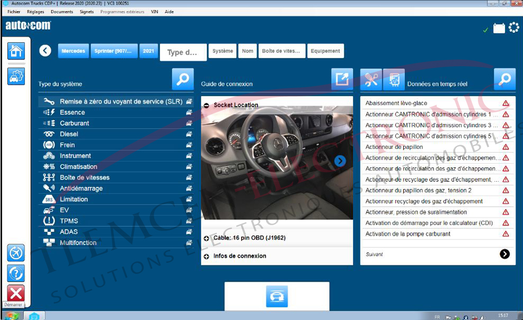523x320 pixels.
Task: Click the 2021 year breadcrumb button
Action: (148, 51)
